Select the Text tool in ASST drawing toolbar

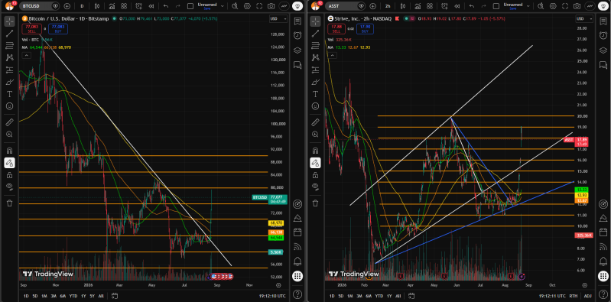[315, 94]
